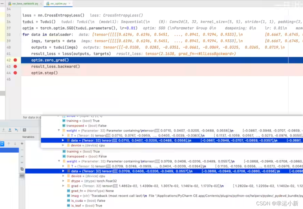Screen dimensions: 303x209
Task: Click the grey Force Step Into icon
Action: pyautogui.click(x=4, y=130)
